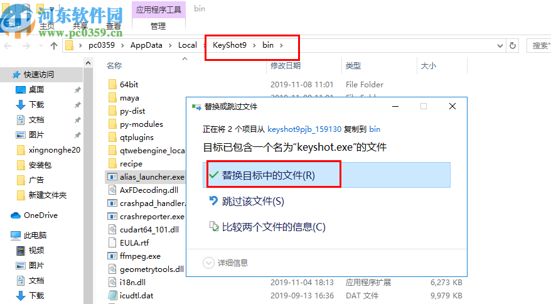
Task: Click EULA.rtf file icon
Action: tap(112, 243)
